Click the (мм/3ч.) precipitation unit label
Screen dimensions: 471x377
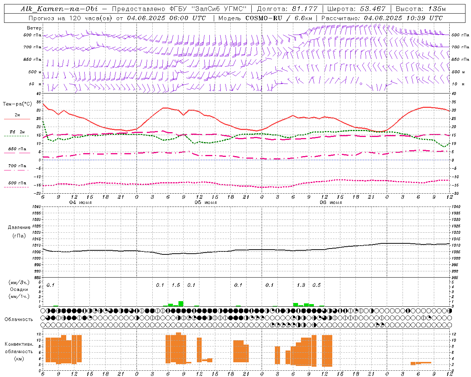click(x=19, y=283)
